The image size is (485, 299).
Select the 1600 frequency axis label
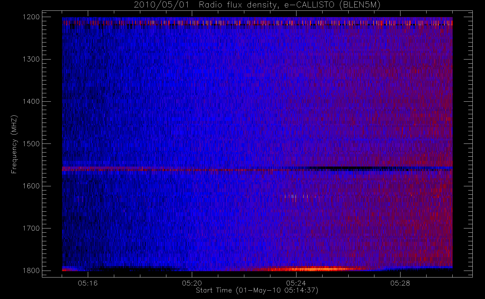[31, 186]
